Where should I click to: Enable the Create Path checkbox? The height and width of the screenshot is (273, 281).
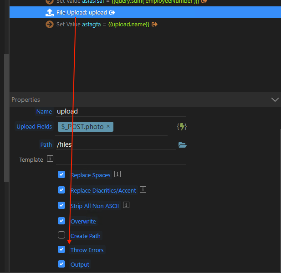61,235
